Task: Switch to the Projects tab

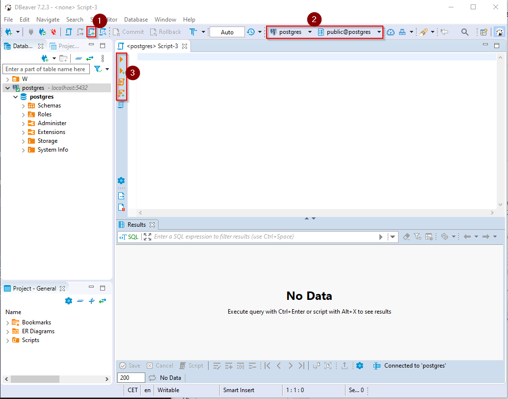Action: [x=64, y=46]
